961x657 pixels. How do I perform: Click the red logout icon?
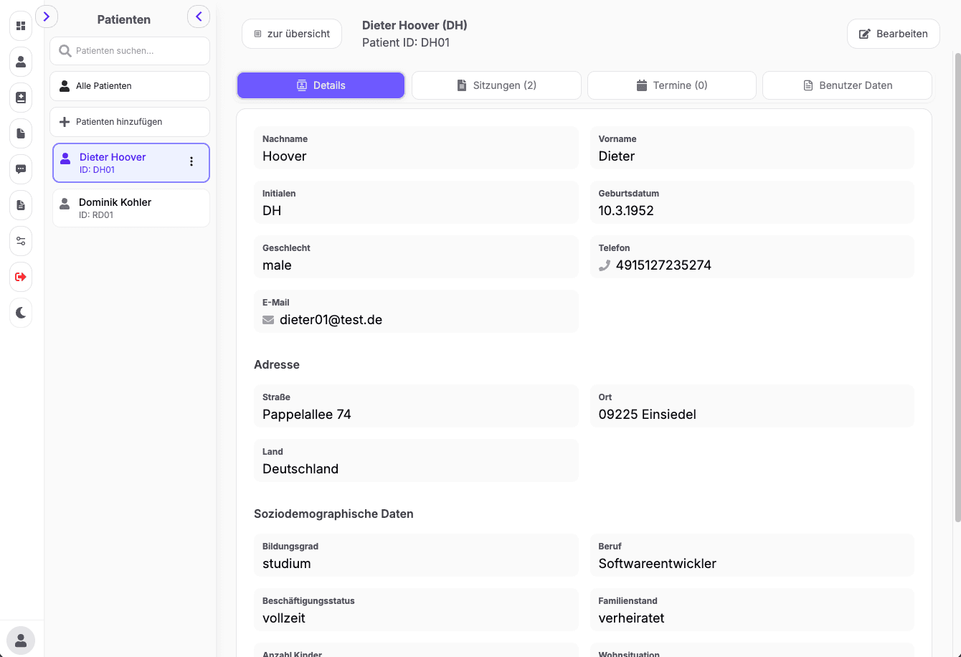point(21,277)
